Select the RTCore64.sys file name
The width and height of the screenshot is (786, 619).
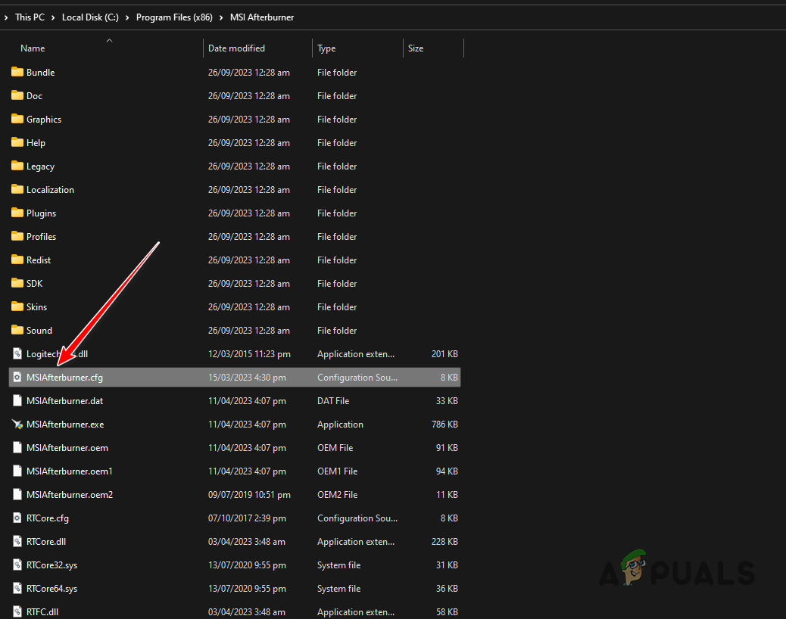tap(52, 589)
